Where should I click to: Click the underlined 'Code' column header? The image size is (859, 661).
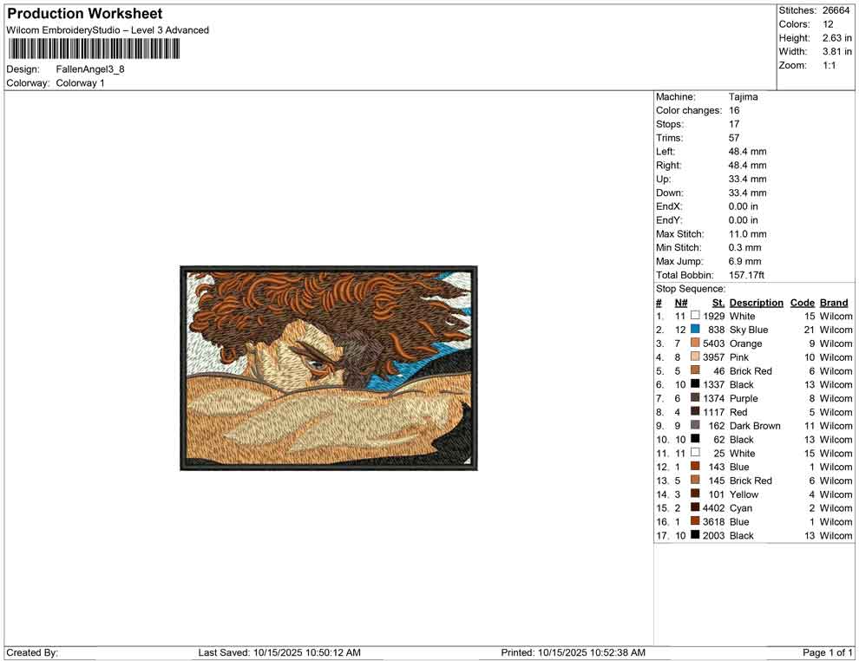(803, 303)
